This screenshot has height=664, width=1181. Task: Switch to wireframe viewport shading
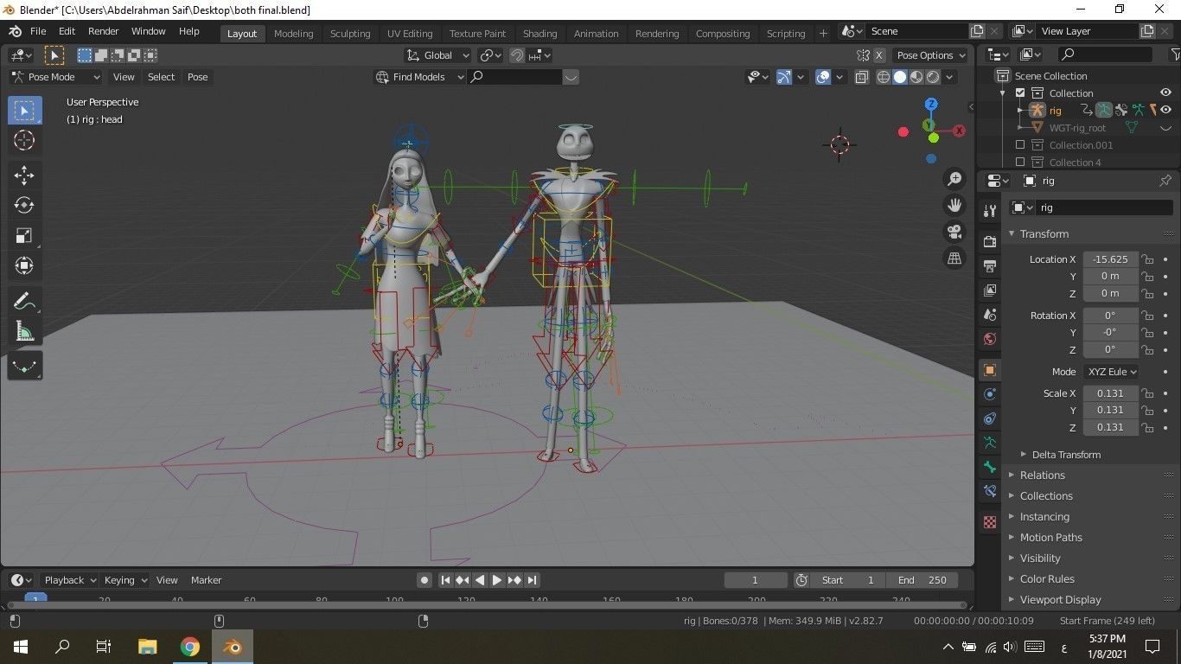(x=884, y=77)
